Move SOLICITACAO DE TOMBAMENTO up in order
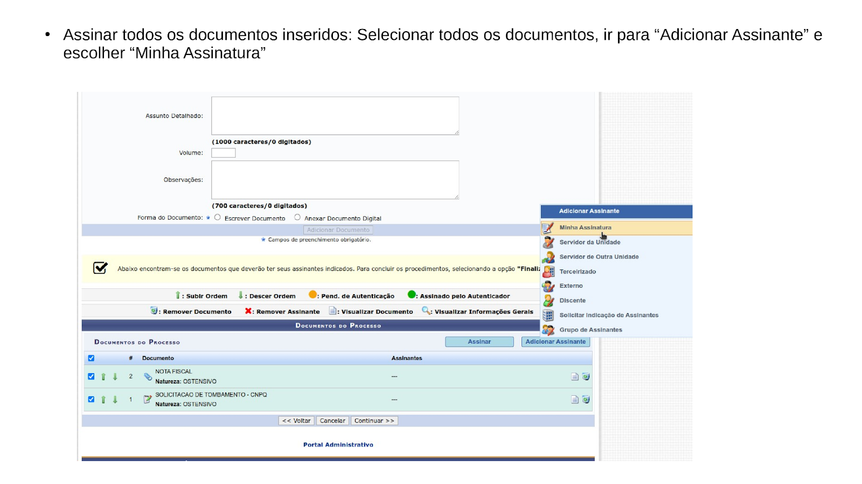Screen dimensions: 862x484 (103, 400)
